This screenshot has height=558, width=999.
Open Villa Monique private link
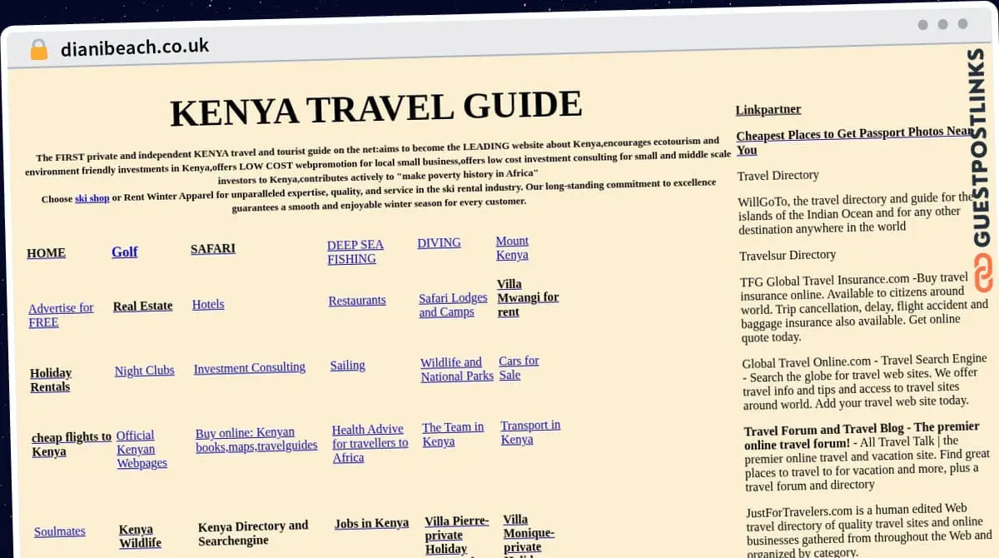coord(529,534)
